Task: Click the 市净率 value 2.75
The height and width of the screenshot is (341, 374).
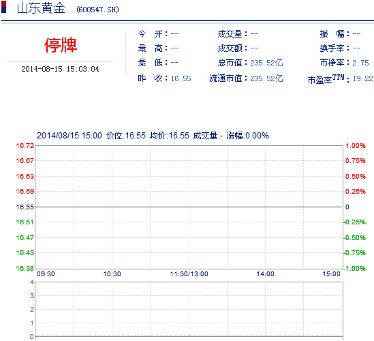Action: (360, 63)
